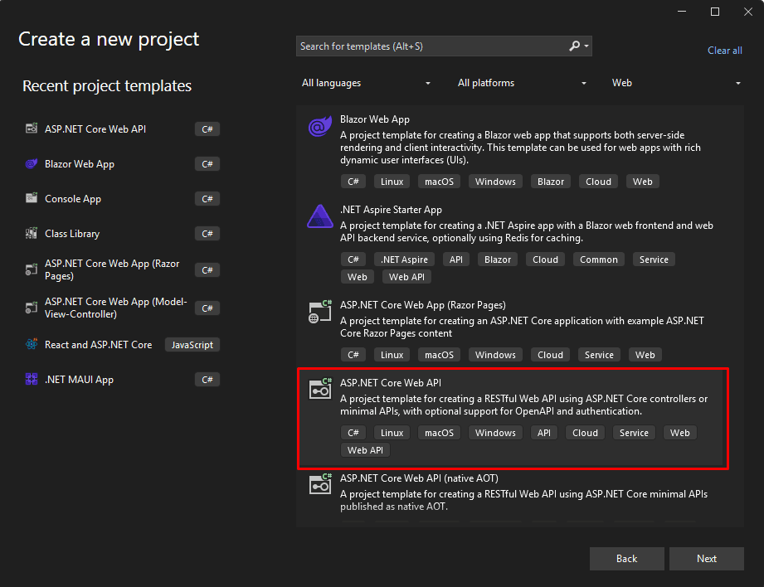This screenshot has height=587, width=764.
Task: Minimize the Create a new project window
Action: pos(682,12)
